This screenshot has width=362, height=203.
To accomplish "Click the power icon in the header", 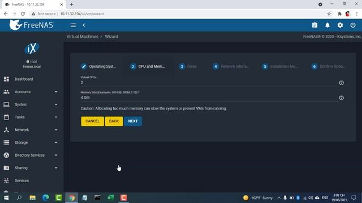I will (353, 25).
